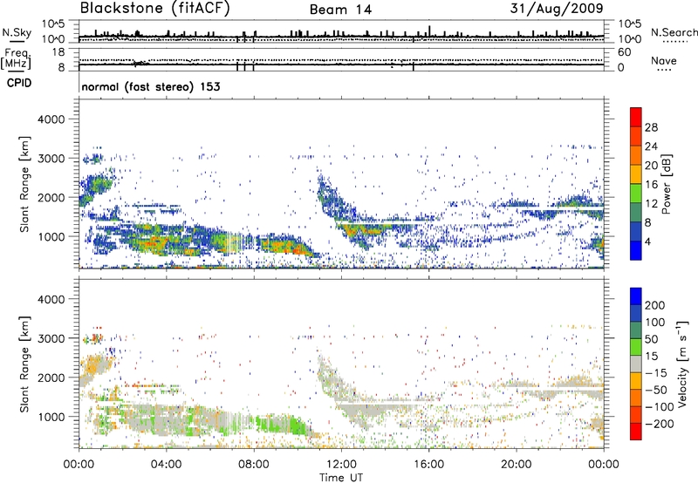Click the right '10^0' noise axis tick
This screenshot has width=698, height=483.
pyautogui.click(x=629, y=39)
